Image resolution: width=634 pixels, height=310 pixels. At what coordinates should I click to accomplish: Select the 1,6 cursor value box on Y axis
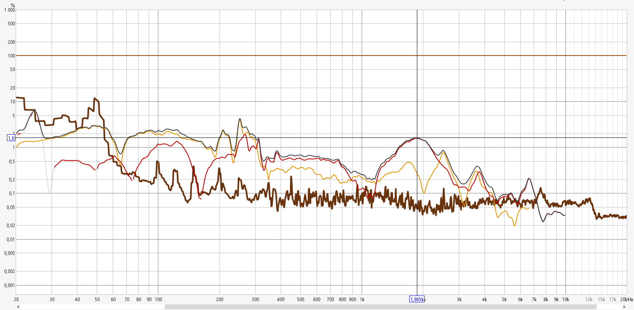pyautogui.click(x=11, y=138)
